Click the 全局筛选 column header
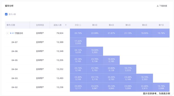Screen dimensions: 174x96 [x=40, y=25]
